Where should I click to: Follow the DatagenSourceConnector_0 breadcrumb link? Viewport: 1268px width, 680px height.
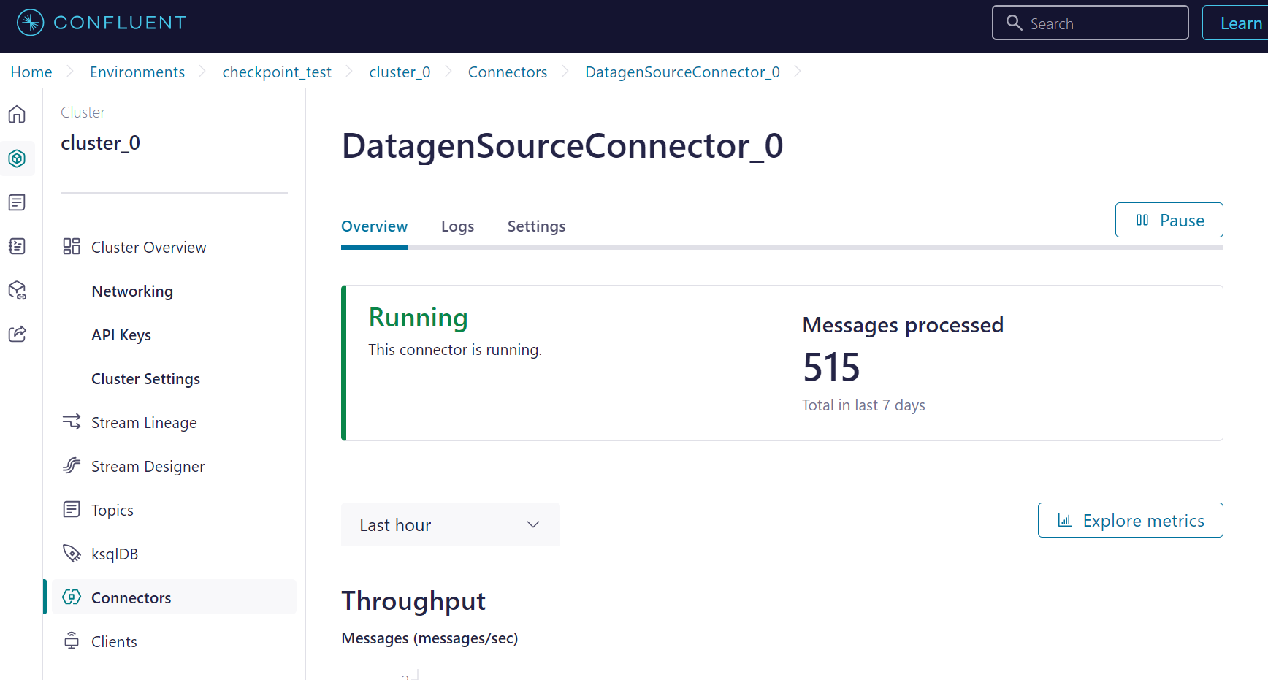point(682,72)
